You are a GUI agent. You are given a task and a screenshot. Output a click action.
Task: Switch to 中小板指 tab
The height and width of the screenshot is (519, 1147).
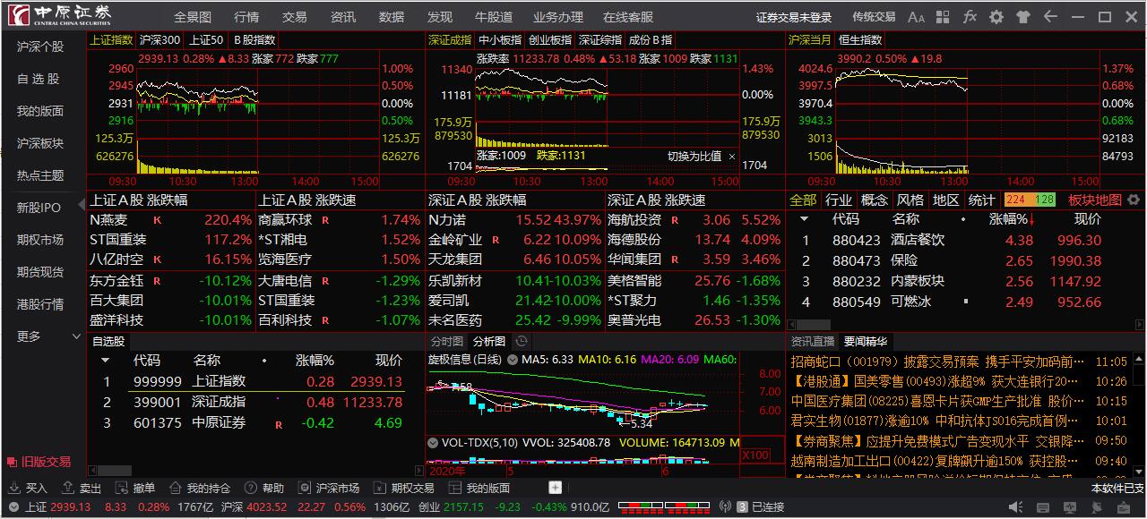click(500, 39)
